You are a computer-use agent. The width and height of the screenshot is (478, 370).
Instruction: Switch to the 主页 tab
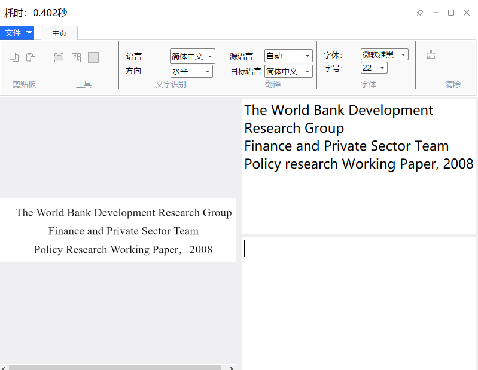[59, 33]
